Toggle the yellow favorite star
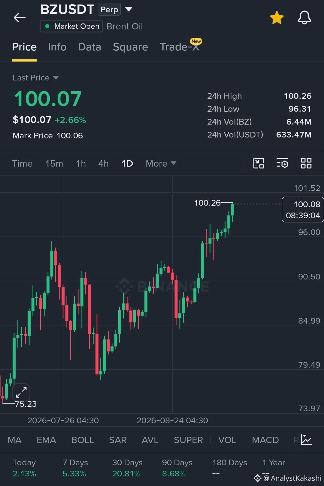324x486 pixels. (277, 18)
